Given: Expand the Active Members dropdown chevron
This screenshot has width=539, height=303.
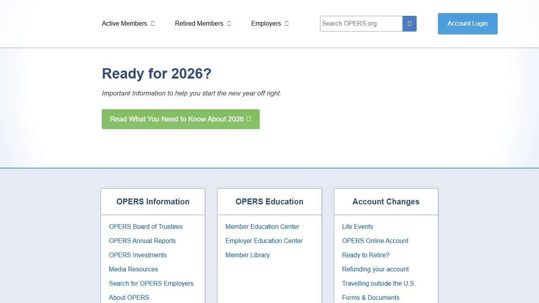Looking at the screenshot, I should 153,24.
